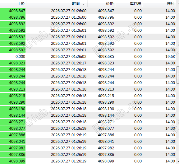
Task: Click 价格 column value 4098.213
Action: (x=106, y=89)
